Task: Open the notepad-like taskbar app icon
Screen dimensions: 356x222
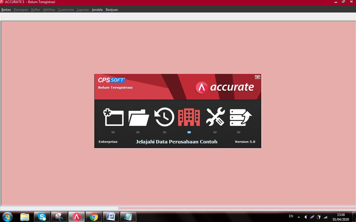Action: point(128,217)
